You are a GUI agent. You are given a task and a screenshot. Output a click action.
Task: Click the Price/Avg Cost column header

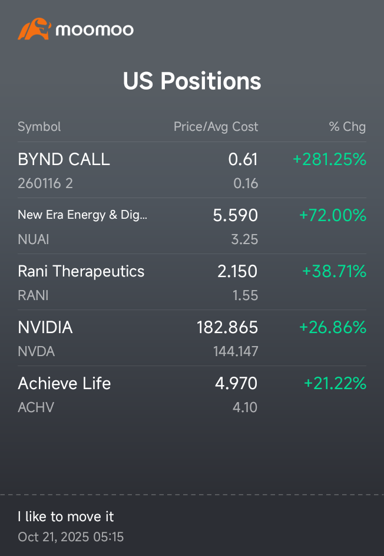tap(216, 127)
